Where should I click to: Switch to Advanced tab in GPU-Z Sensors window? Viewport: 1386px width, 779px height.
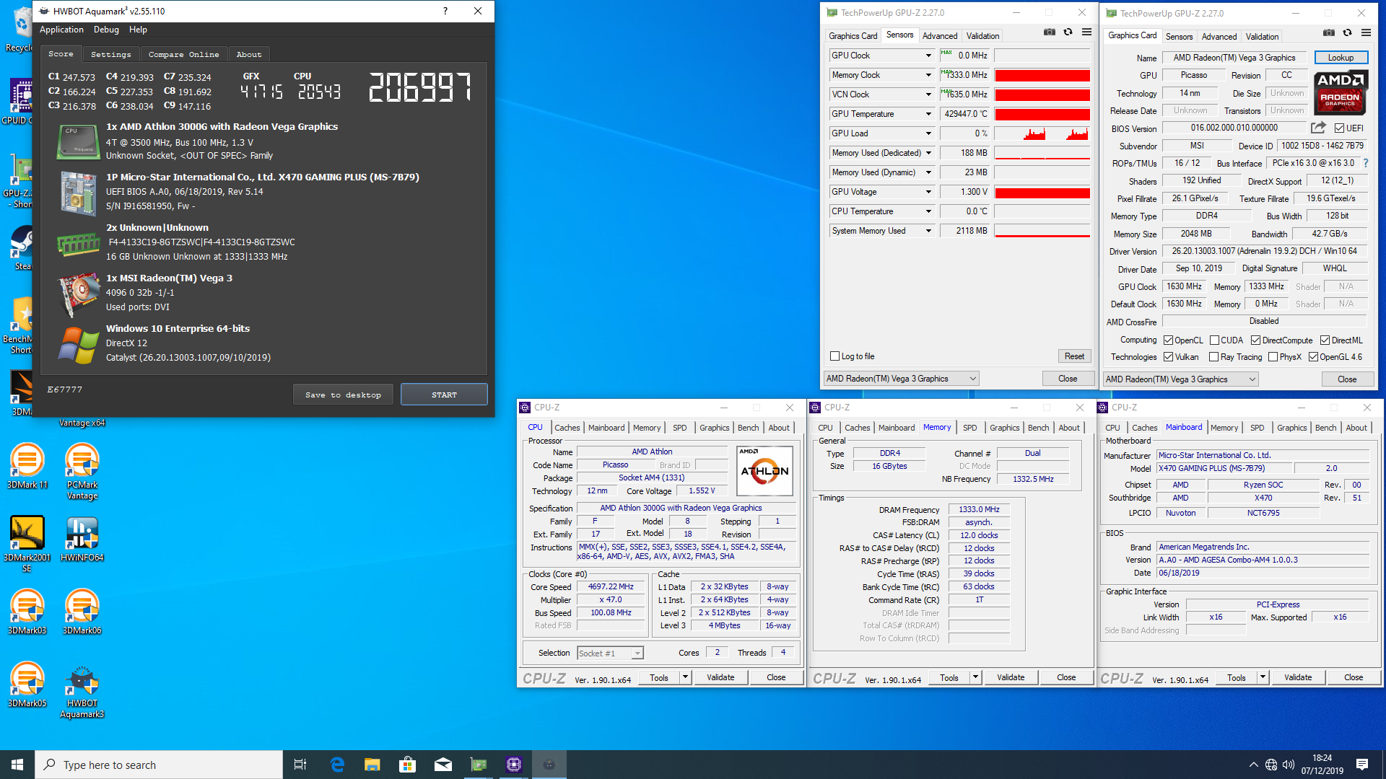click(940, 36)
